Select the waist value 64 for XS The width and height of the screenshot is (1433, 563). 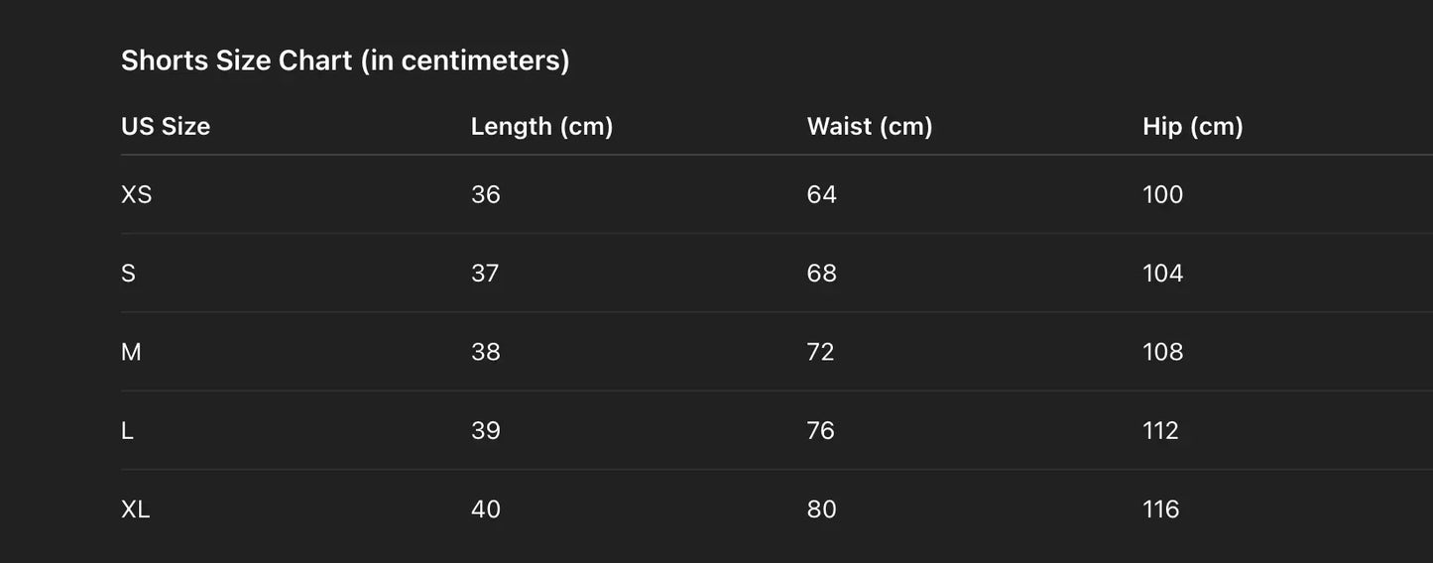coord(822,194)
